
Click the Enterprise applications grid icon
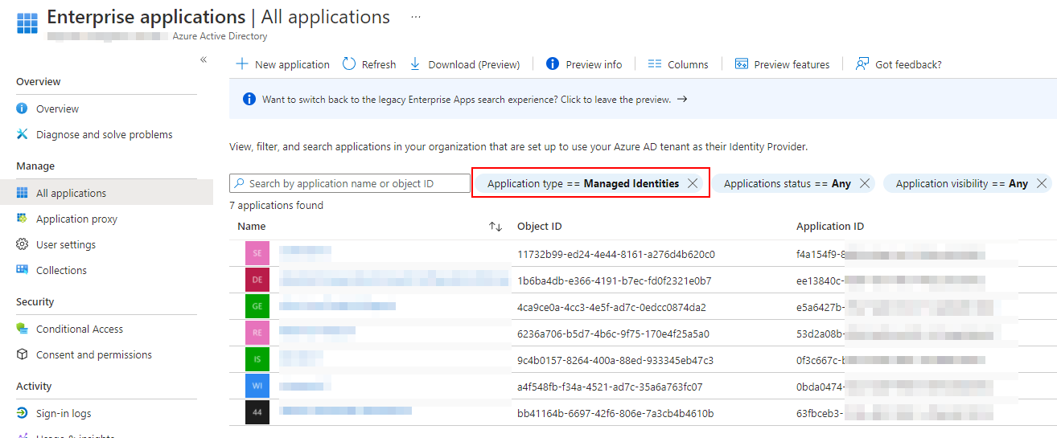point(27,22)
